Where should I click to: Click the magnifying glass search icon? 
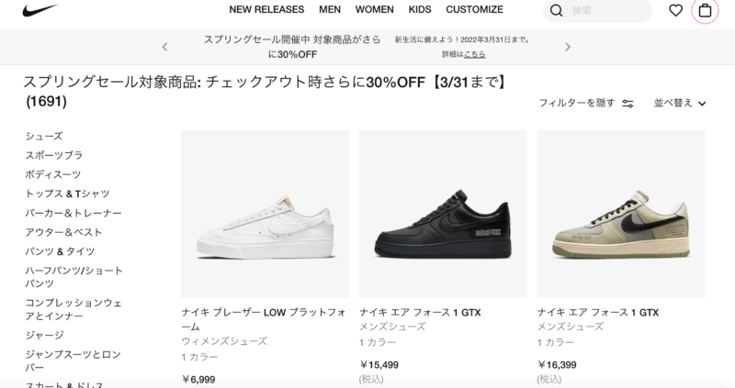tap(556, 10)
